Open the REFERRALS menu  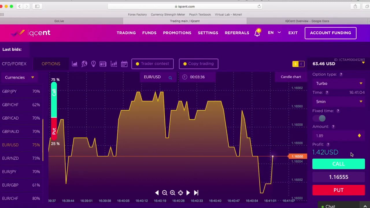pos(237,33)
